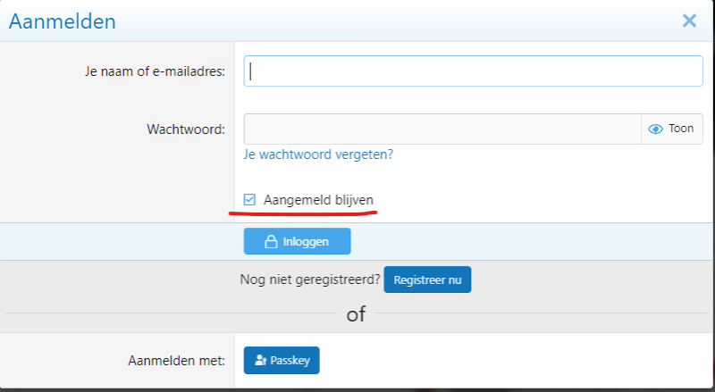The width and height of the screenshot is (715, 392).
Task: Click the person-key icon on Passkey
Action: (x=260, y=361)
